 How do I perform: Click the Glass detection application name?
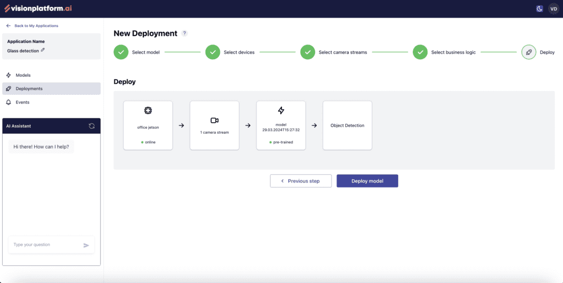coord(23,51)
